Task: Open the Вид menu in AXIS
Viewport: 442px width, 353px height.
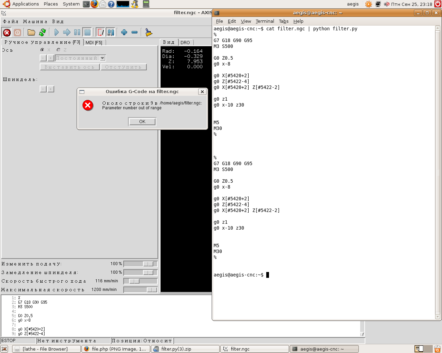Action: (x=58, y=21)
